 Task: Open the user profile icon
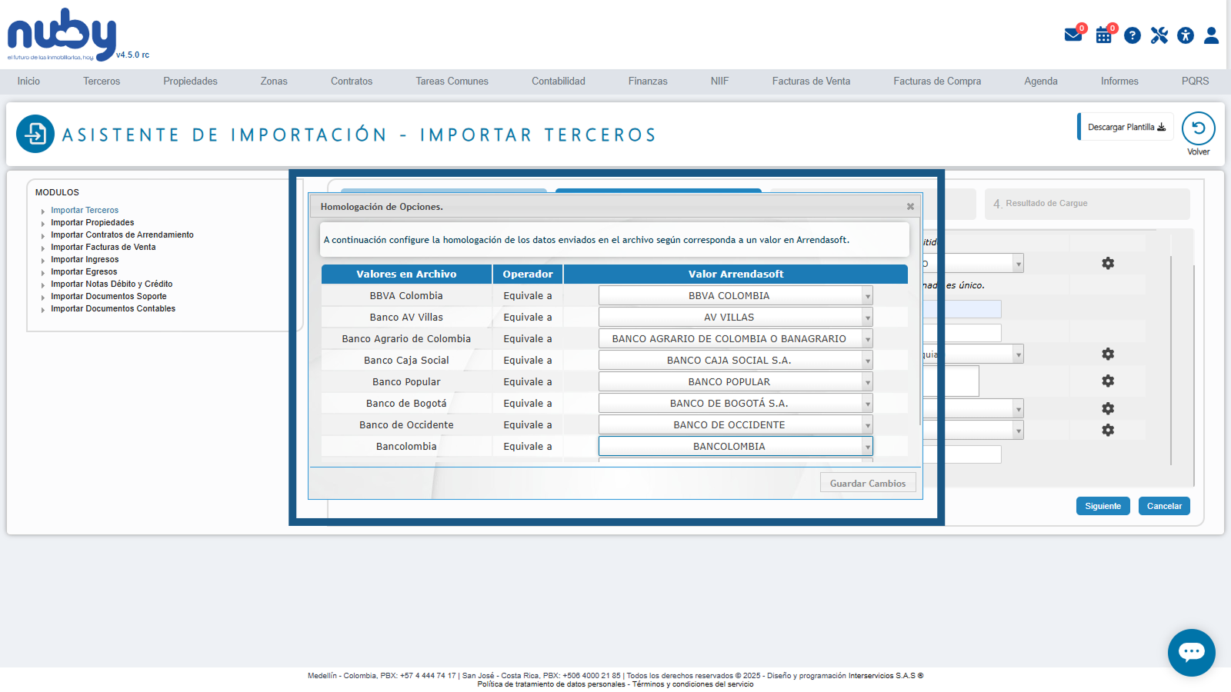(x=1212, y=35)
